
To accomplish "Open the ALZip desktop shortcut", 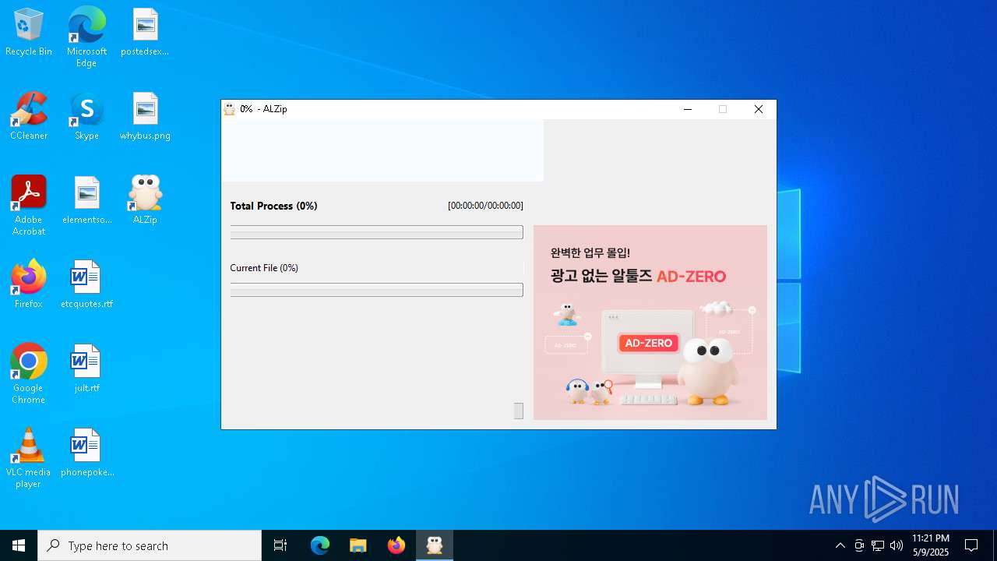I will tap(145, 201).
